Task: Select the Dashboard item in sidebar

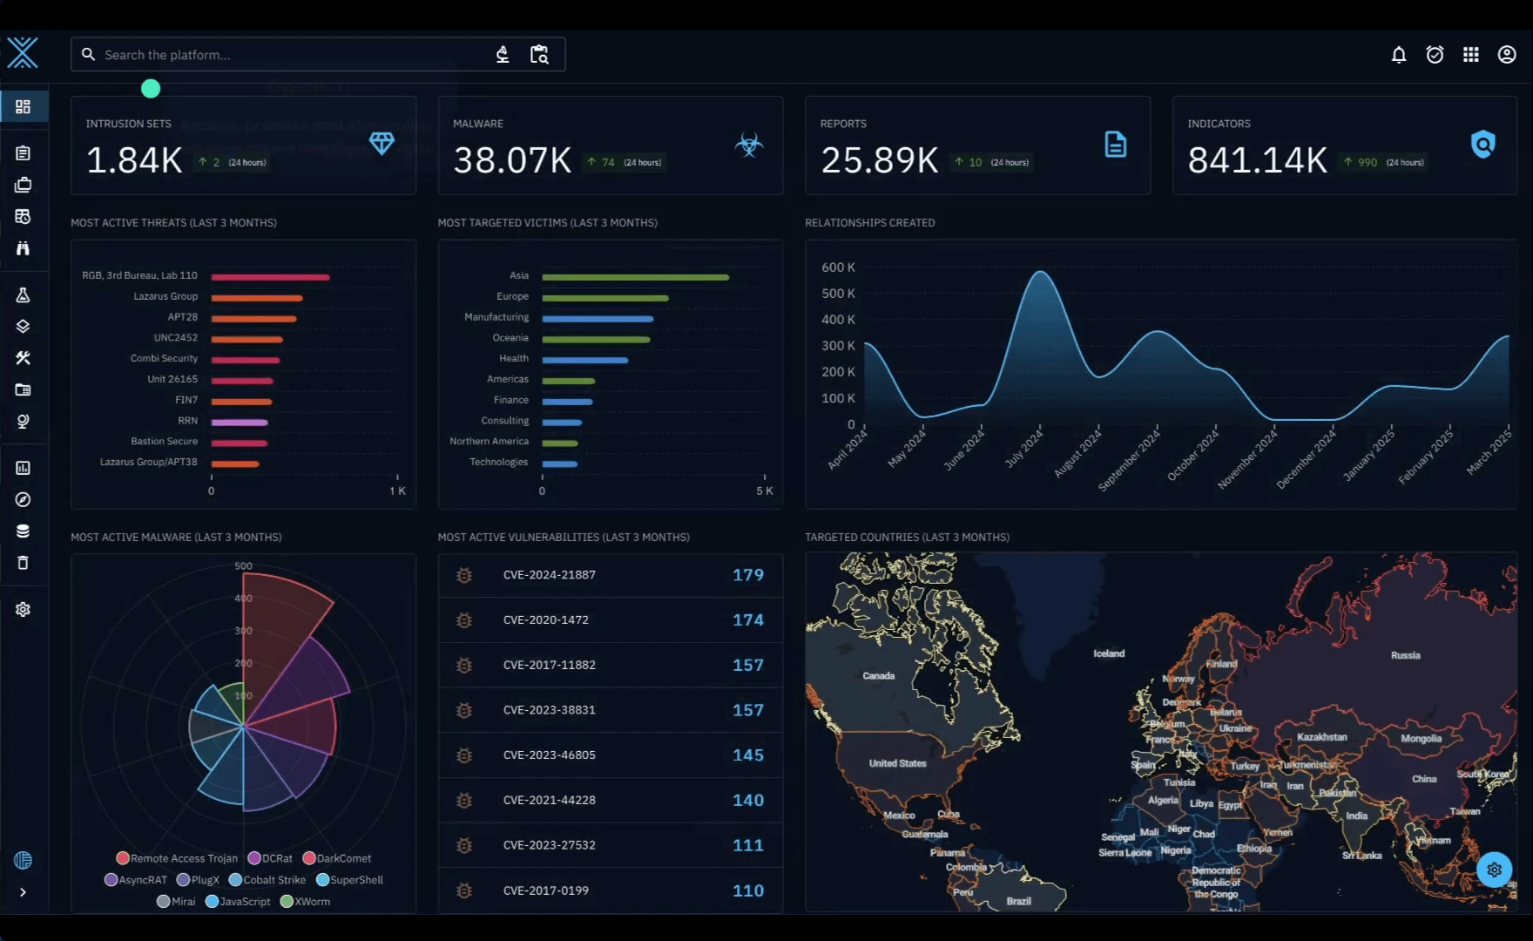Action: coord(24,106)
